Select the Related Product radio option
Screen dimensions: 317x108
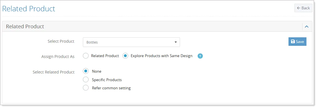click(86, 56)
